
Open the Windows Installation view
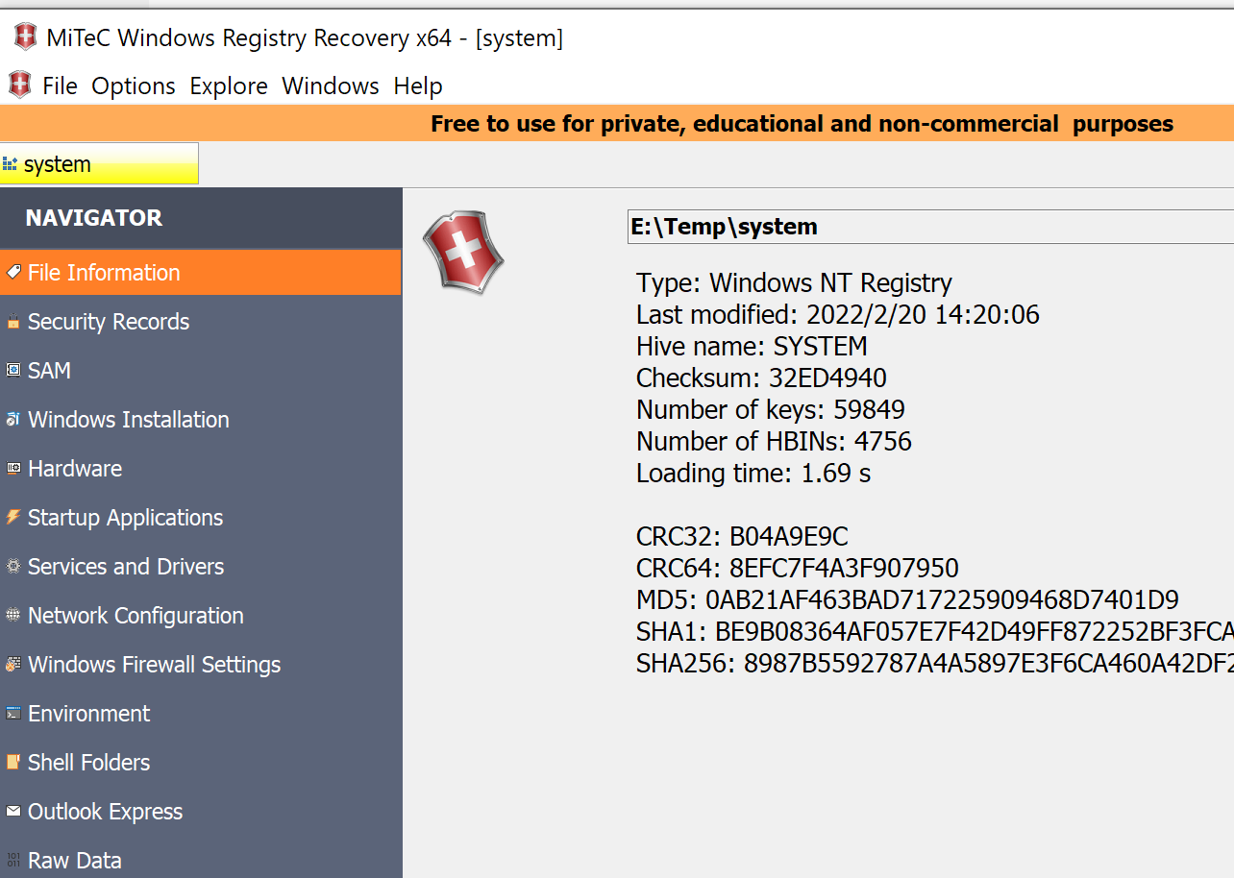129,419
